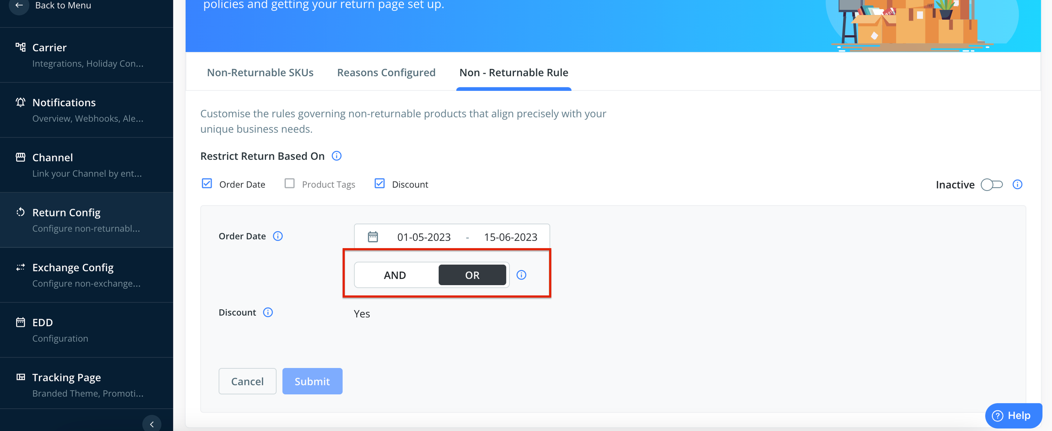Click the Submit button
Image resolution: width=1052 pixels, height=431 pixels.
312,381
